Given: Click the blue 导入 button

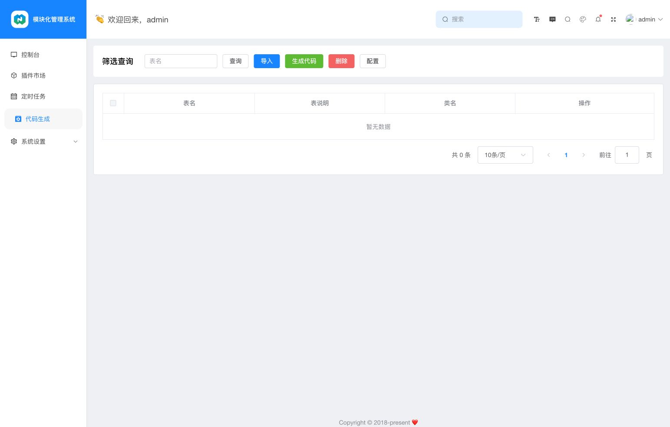Looking at the screenshot, I should click(267, 61).
